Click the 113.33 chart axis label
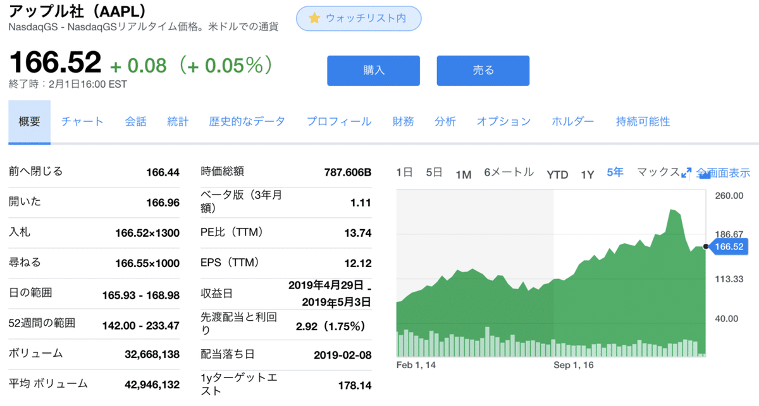The width and height of the screenshot is (759, 406). pyautogui.click(x=729, y=278)
